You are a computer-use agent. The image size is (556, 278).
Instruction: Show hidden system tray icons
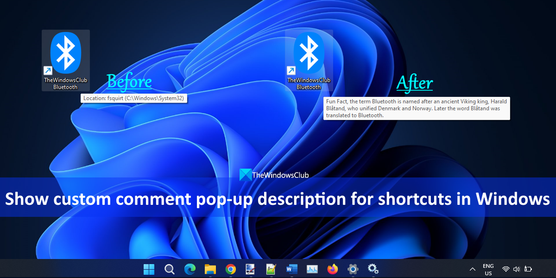coord(472,269)
